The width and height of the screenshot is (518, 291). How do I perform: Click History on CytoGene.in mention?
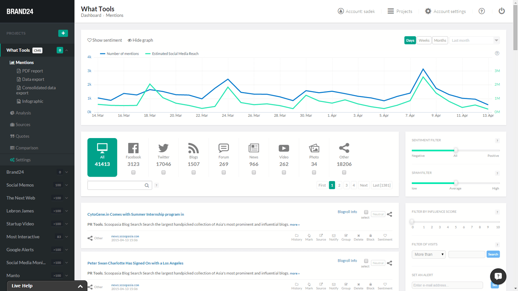tap(297, 237)
